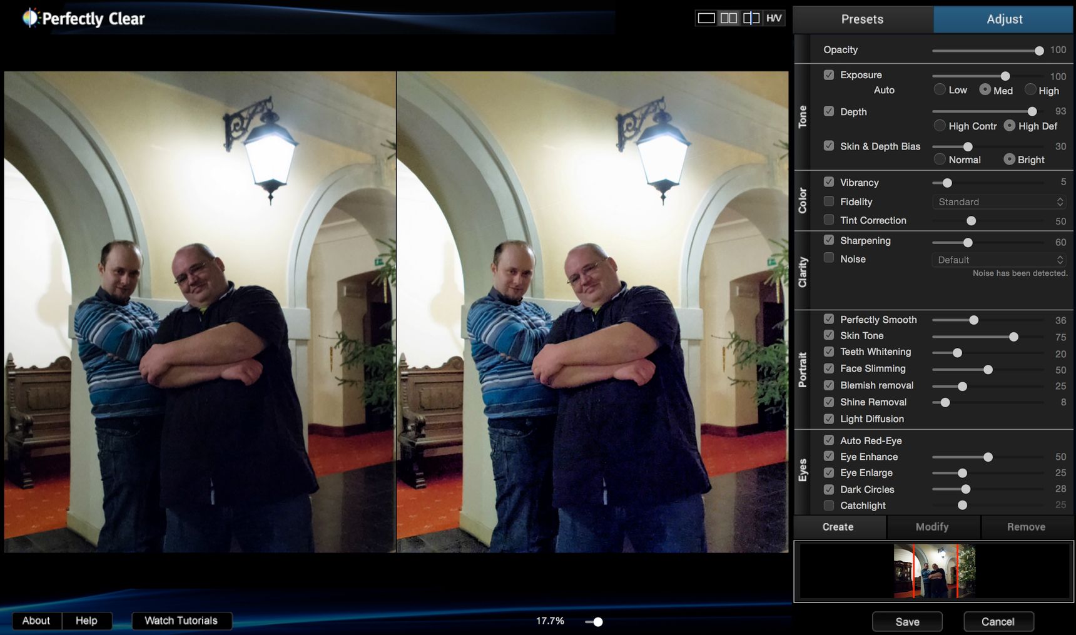Open the Fidelity Standard dropdown
1076x635 pixels.
coord(998,201)
